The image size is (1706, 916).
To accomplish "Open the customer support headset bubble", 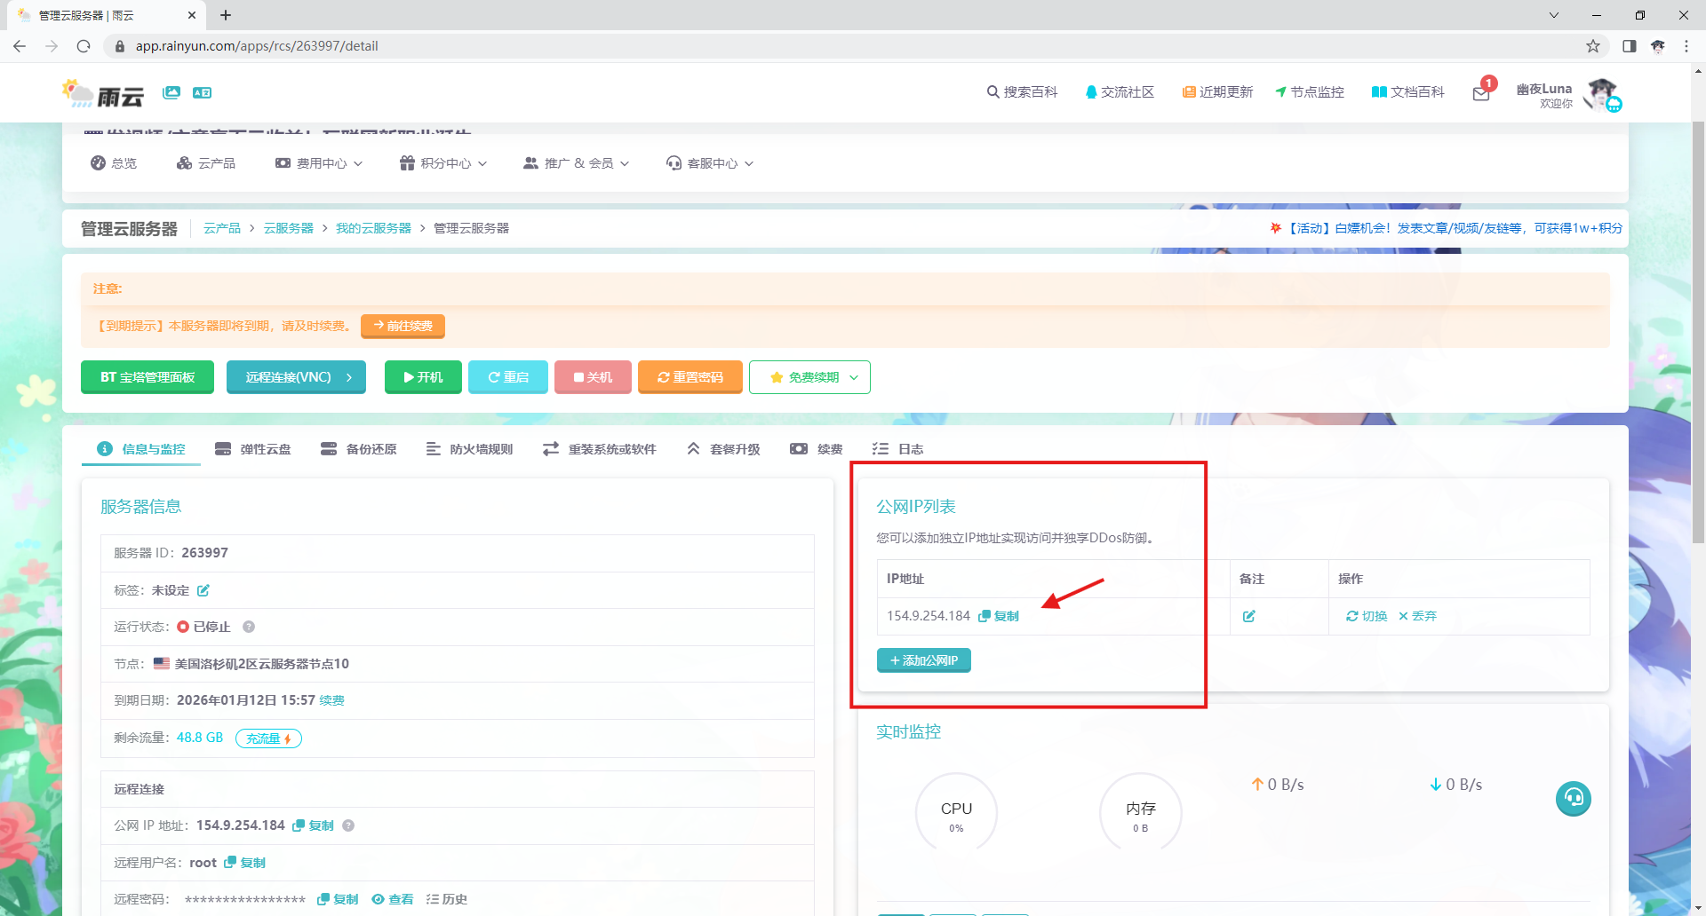I will click(x=1573, y=798).
